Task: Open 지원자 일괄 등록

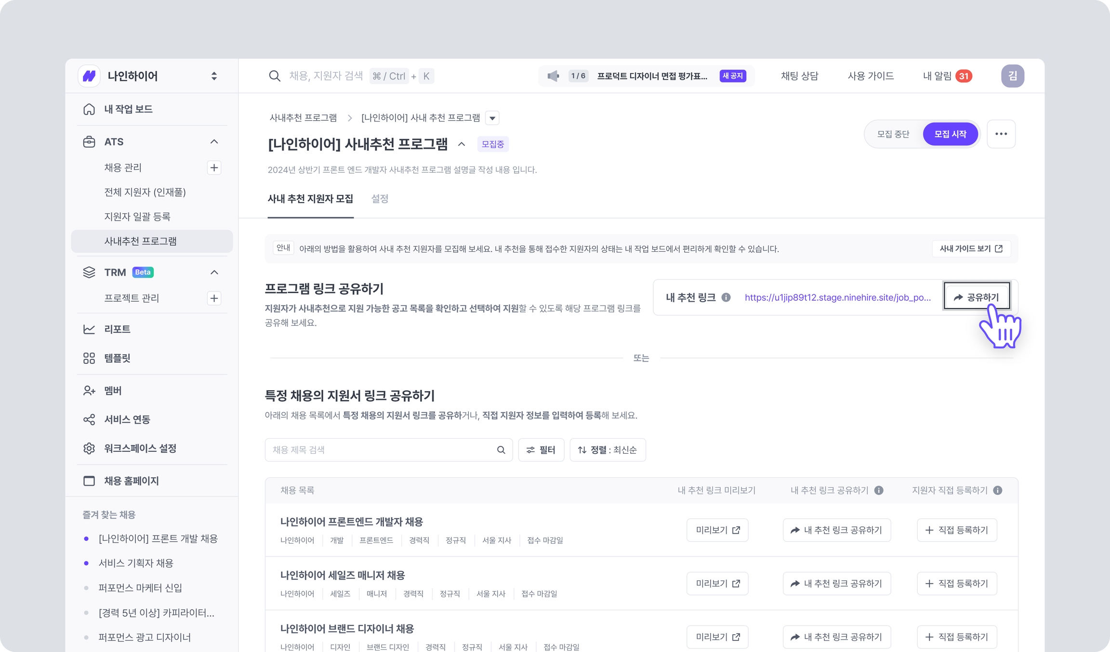Action: tap(137, 217)
